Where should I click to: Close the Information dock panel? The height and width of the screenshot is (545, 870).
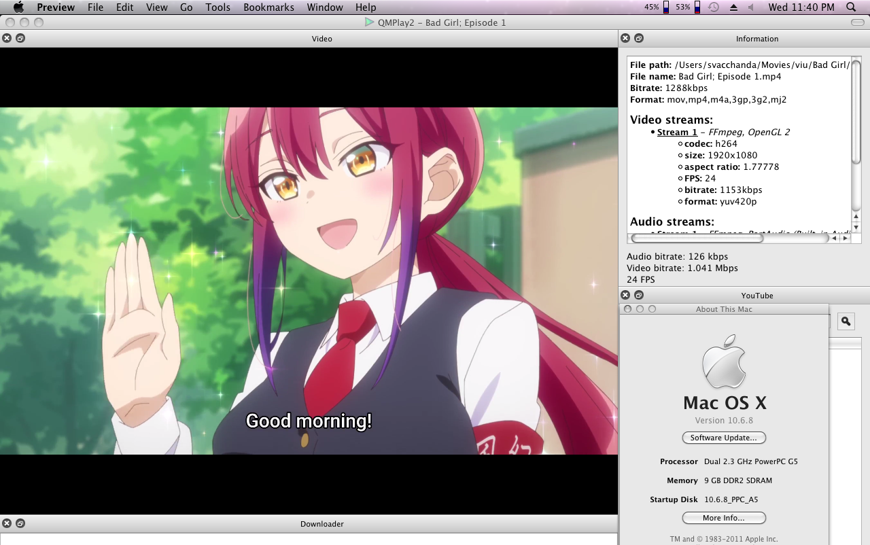click(x=625, y=39)
